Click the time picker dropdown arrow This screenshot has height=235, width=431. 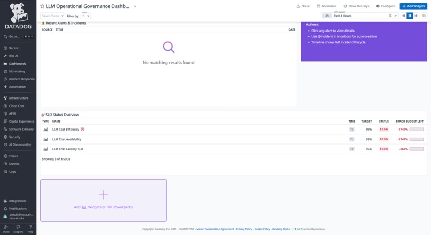click(396, 16)
